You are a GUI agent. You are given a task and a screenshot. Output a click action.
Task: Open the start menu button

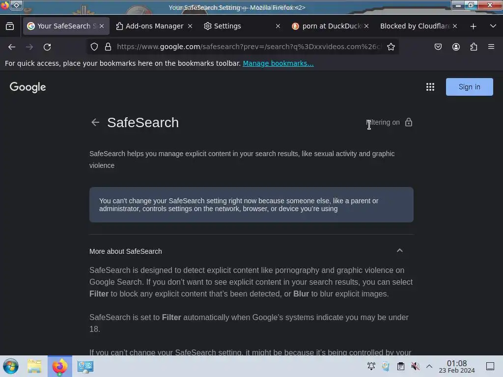[11, 366]
